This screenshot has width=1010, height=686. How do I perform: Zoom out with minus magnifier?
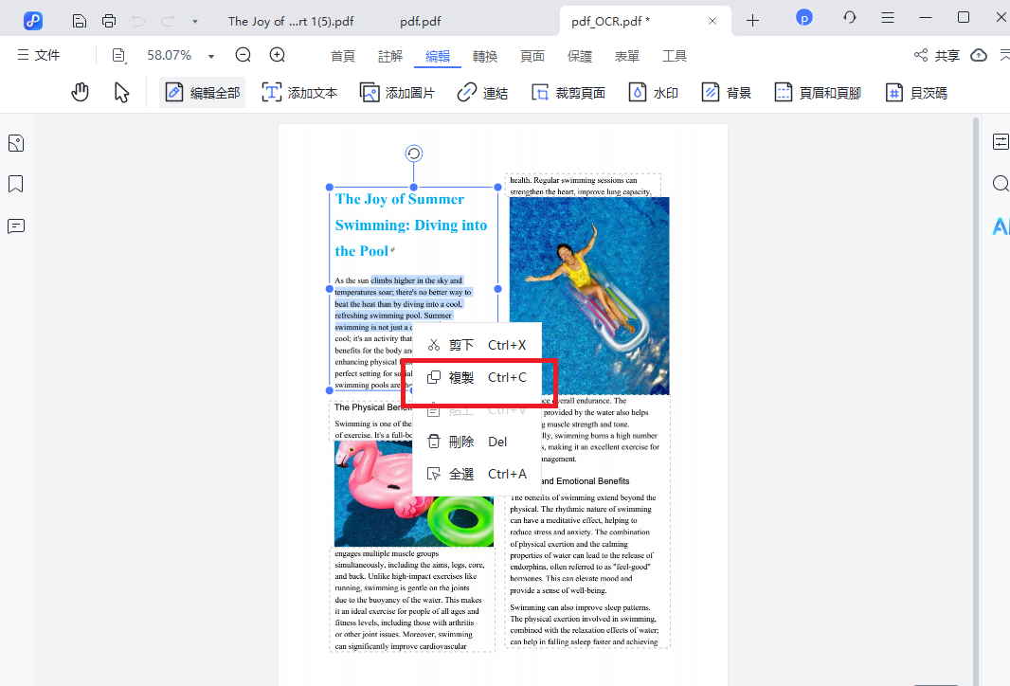coord(243,56)
